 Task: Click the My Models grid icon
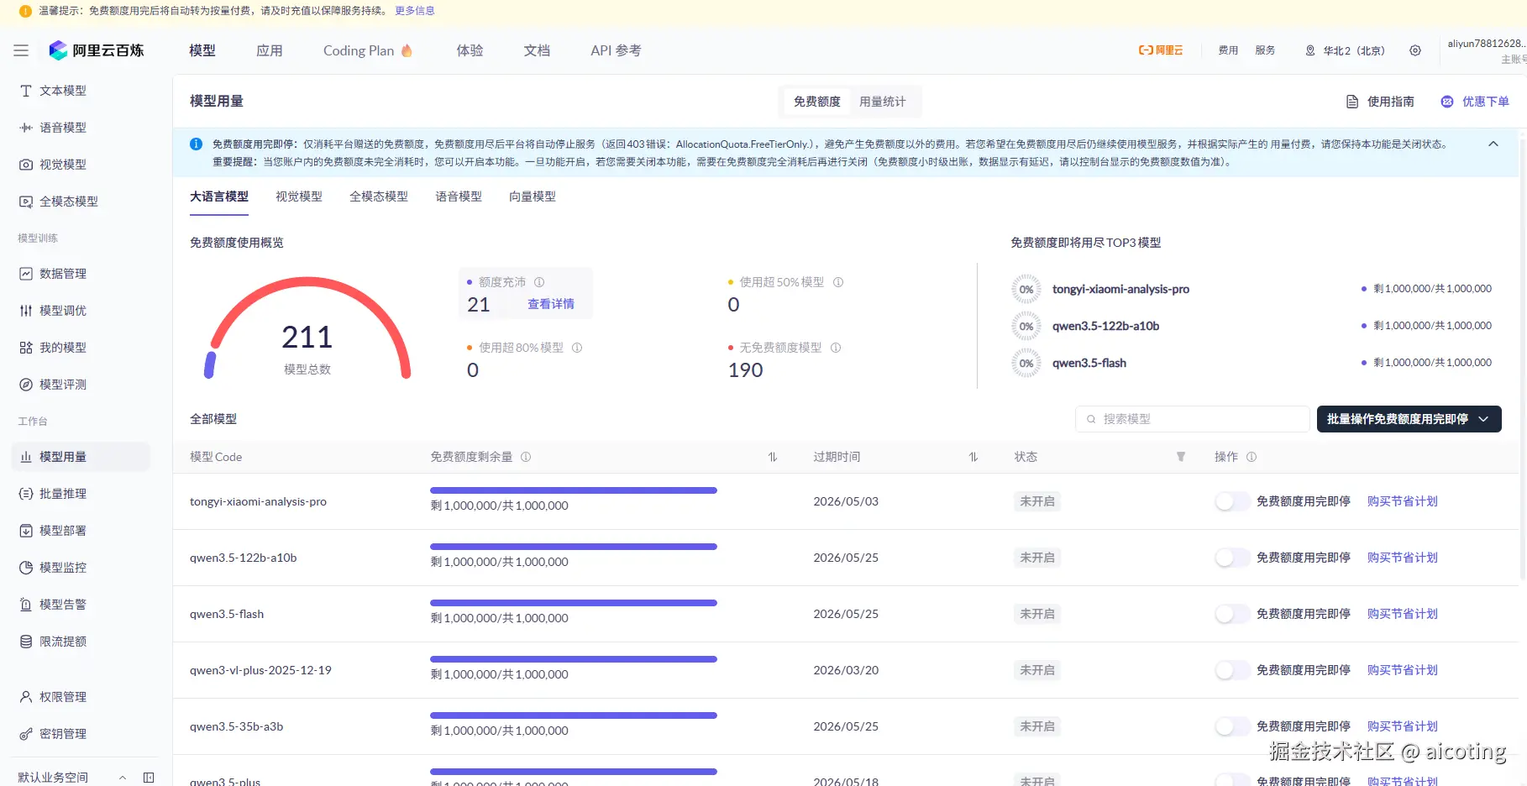pos(26,348)
